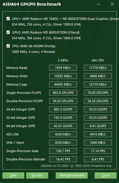Uncheck the GPU1 AMD Radeon HD 7640G checkbox
Screen dimensions: 119x183
(x=8, y=19)
